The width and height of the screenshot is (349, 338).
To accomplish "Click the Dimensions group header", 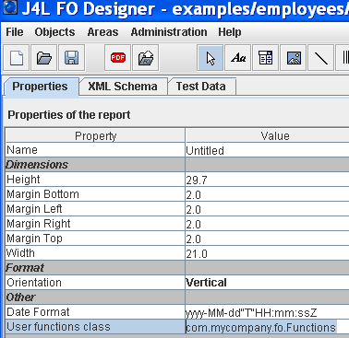I will pos(95,165).
